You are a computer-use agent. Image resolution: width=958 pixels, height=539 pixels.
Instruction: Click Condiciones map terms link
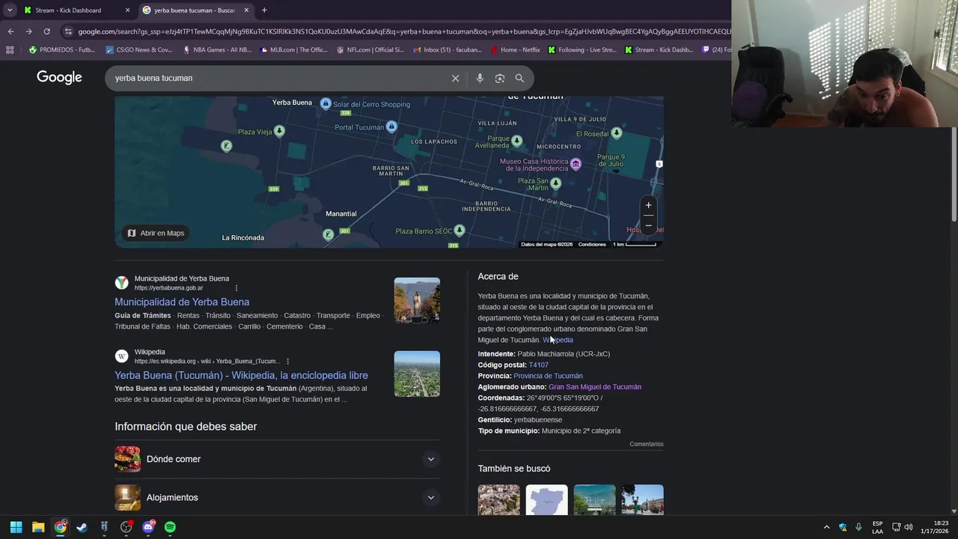click(592, 244)
